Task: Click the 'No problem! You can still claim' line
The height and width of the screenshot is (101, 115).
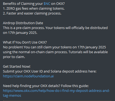Action: 54,47
